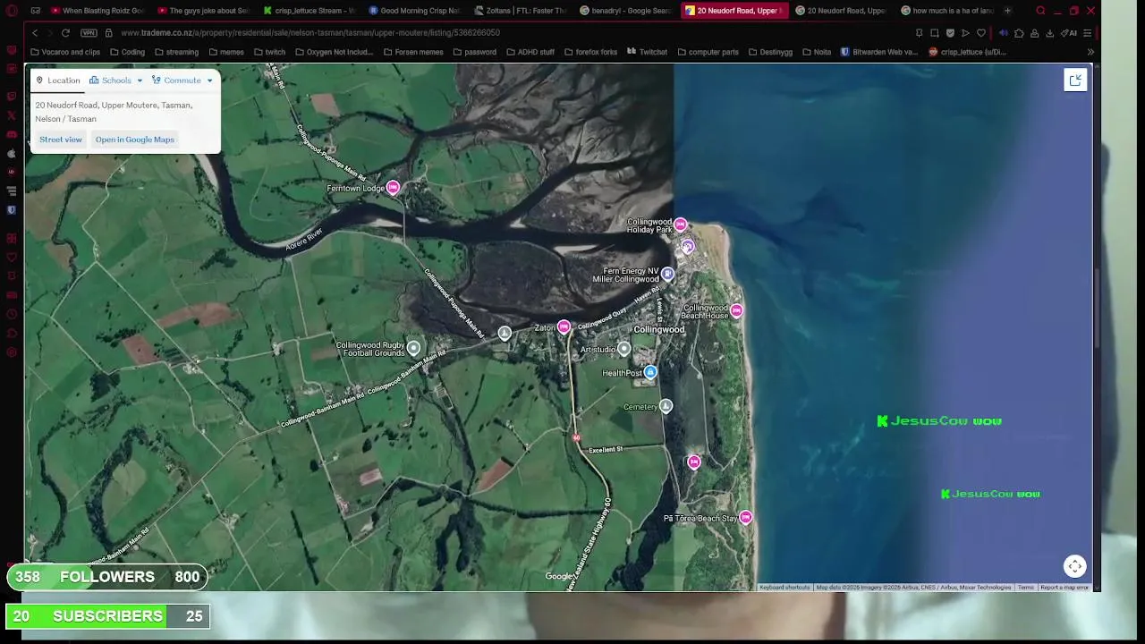This screenshot has height=644, width=1145.
Task: Expand bookmarks overflow chevron
Action: 1090,52
